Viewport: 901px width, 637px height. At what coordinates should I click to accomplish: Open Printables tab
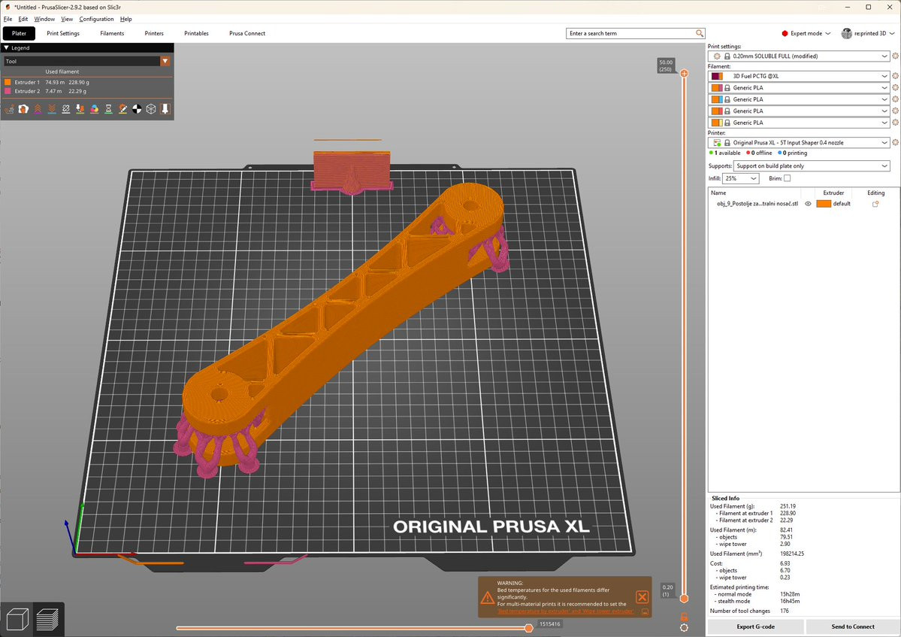[x=197, y=33]
